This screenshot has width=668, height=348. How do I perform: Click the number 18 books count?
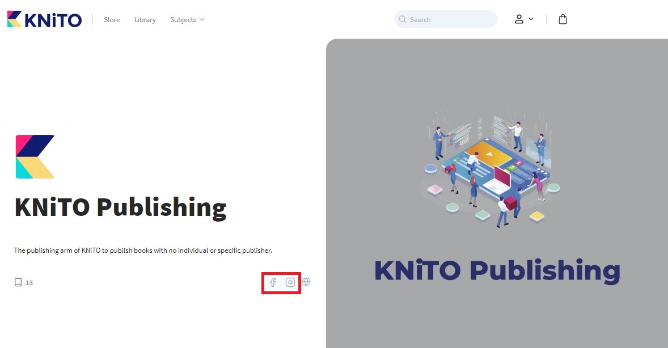coord(29,283)
